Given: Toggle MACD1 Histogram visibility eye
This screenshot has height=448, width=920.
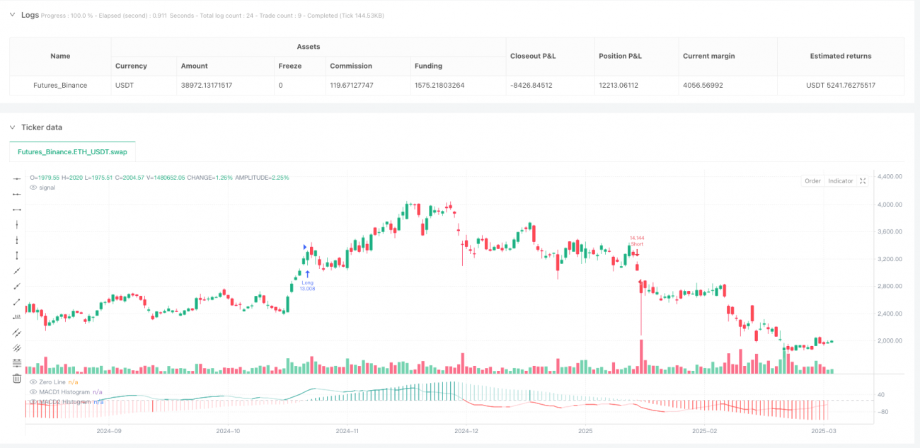Looking at the screenshot, I should coord(33,391).
